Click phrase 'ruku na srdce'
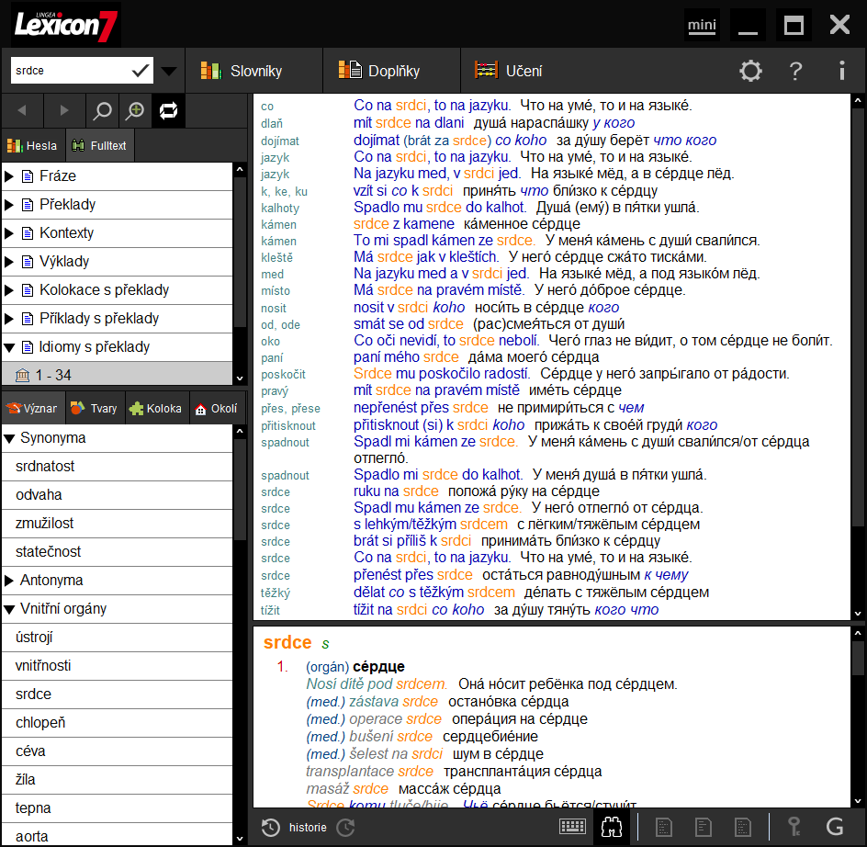Viewport: 867px width, 847px height. [x=396, y=491]
